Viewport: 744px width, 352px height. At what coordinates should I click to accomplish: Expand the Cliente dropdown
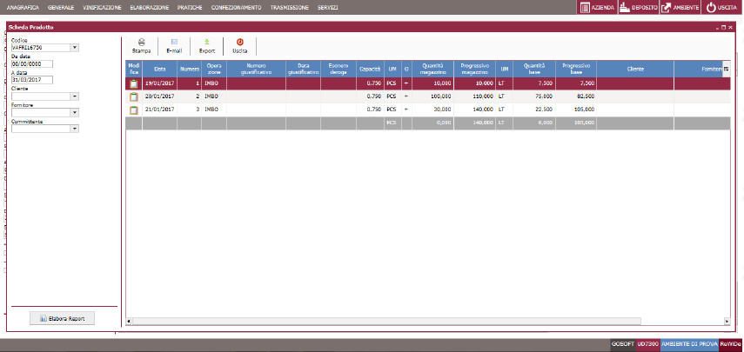coord(75,96)
